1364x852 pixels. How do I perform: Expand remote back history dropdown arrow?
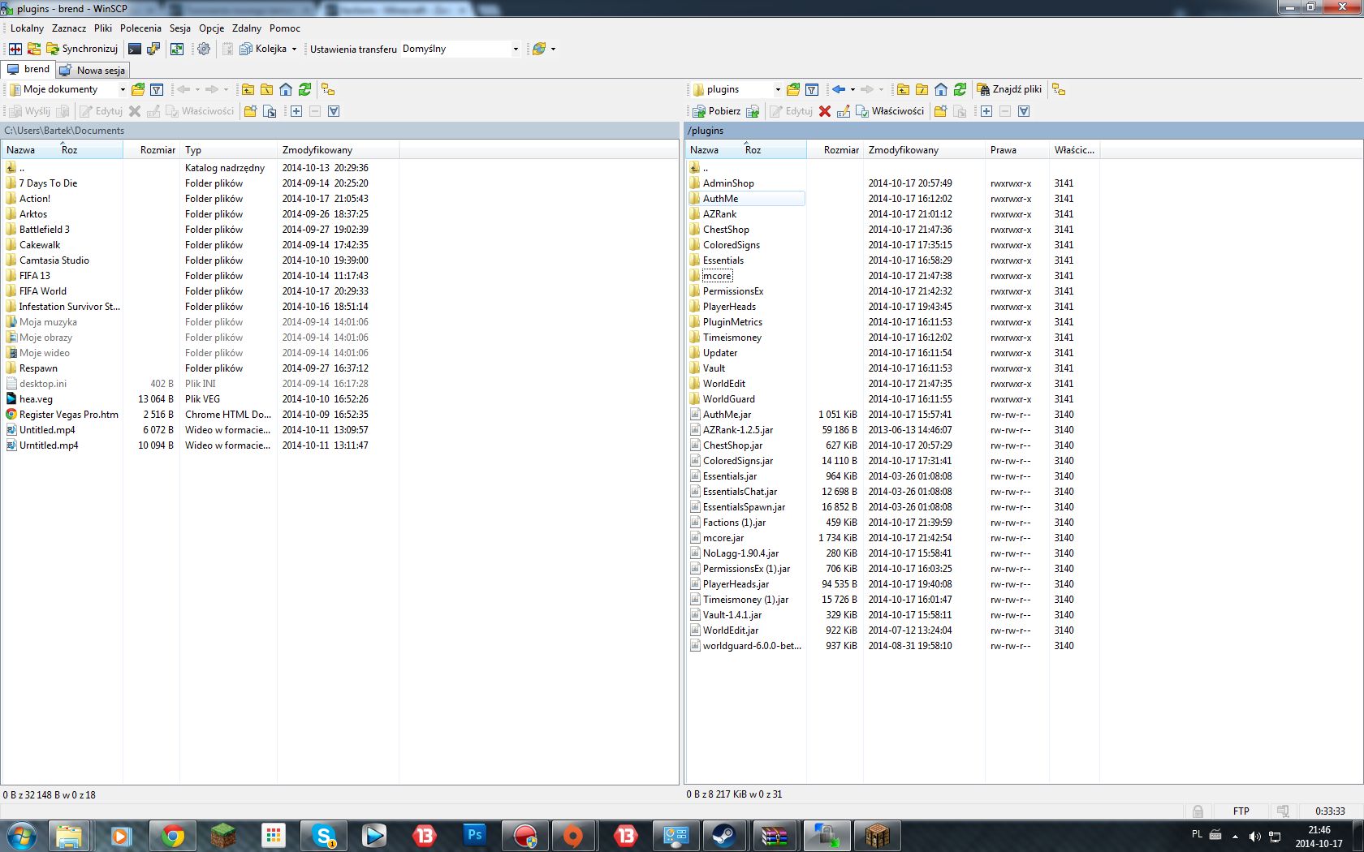tap(852, 89)
